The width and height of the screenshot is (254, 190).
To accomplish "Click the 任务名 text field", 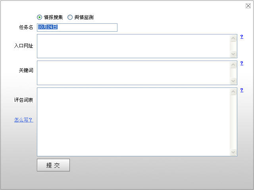I will (77, 27).
